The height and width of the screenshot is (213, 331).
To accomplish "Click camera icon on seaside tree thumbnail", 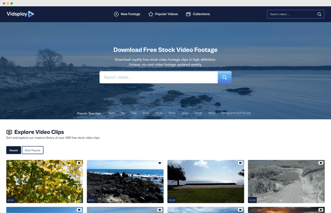I will [240, 163].
